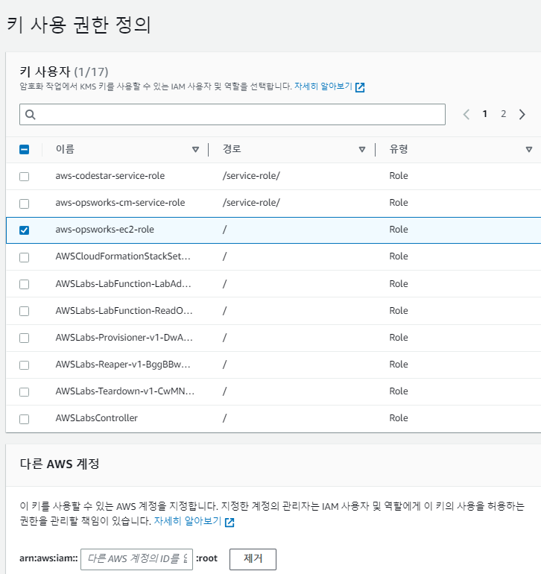Screen dimensions: 541x574
Task: Click the 제거 button
Action: click(253, 559)
